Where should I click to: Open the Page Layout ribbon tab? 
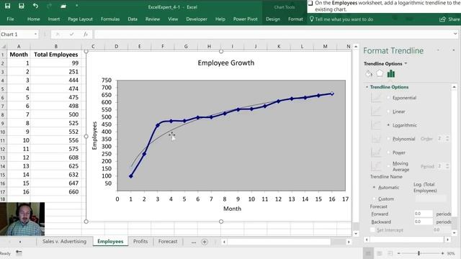click(80, 19)
